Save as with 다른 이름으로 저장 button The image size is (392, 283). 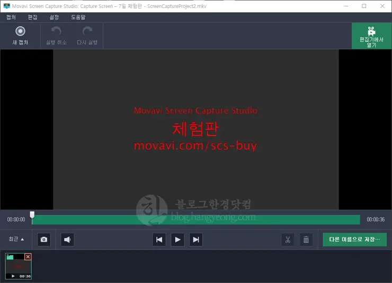tap(355, 240)
